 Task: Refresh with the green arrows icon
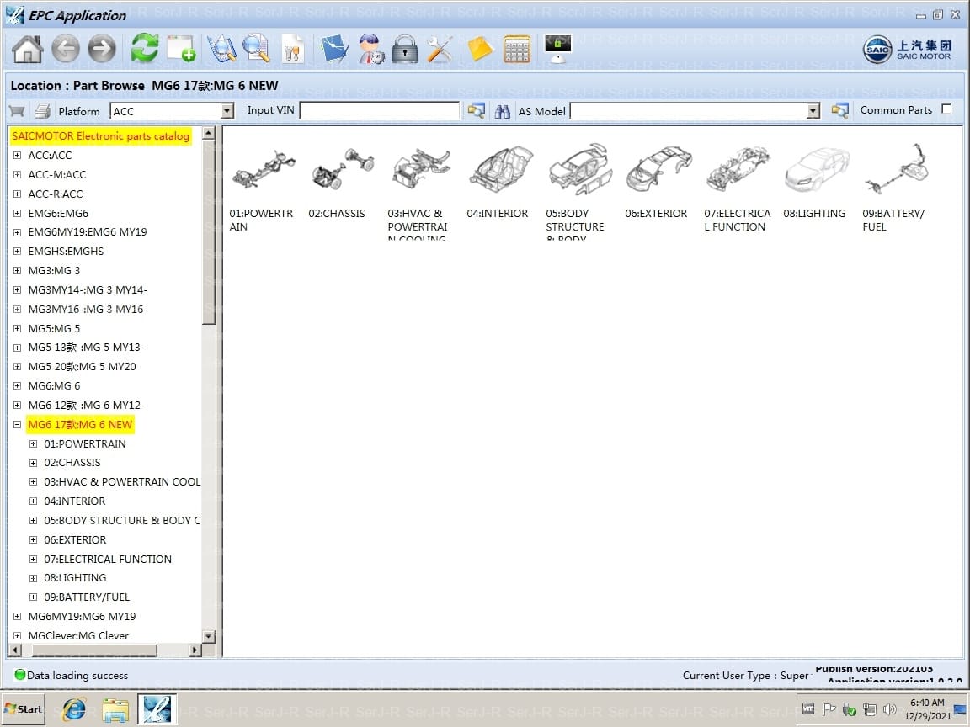pyautogui.click(x=144, y=48)
